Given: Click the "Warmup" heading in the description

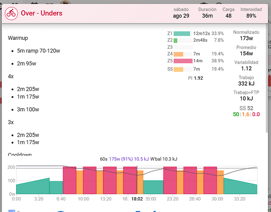Looking at the screenshot, I should tap(18, 38).
